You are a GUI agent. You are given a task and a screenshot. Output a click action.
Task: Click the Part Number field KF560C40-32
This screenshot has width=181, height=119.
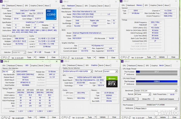(25, 83)
